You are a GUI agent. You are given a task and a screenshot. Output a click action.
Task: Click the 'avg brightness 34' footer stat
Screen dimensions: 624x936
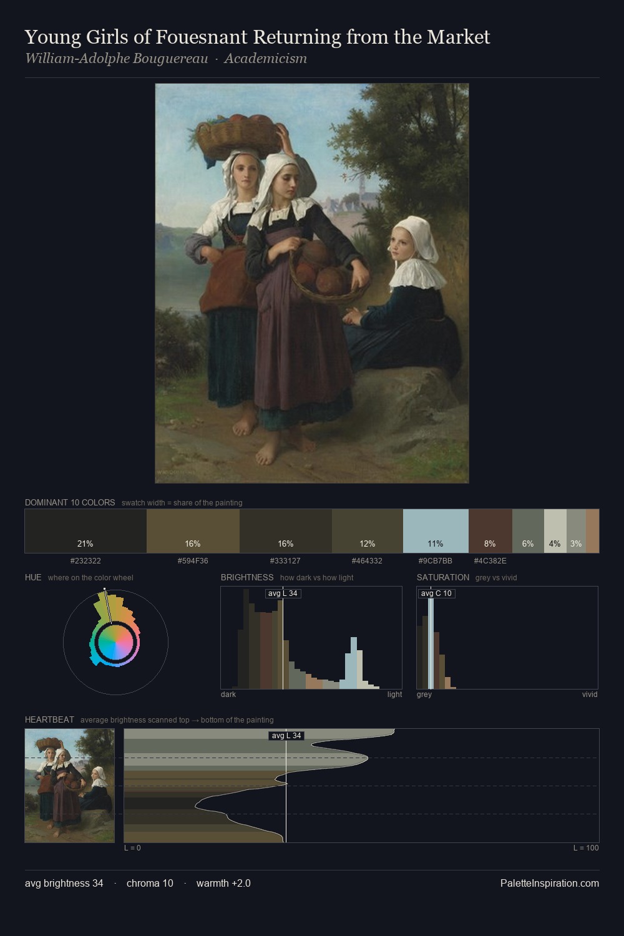click(x=64, y=883)
